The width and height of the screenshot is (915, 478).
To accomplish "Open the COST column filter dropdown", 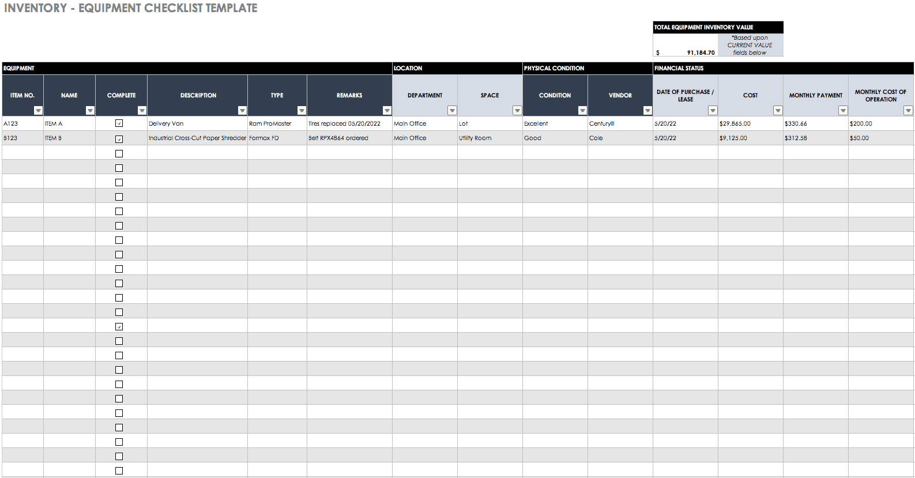I will (x=778, y=111).
